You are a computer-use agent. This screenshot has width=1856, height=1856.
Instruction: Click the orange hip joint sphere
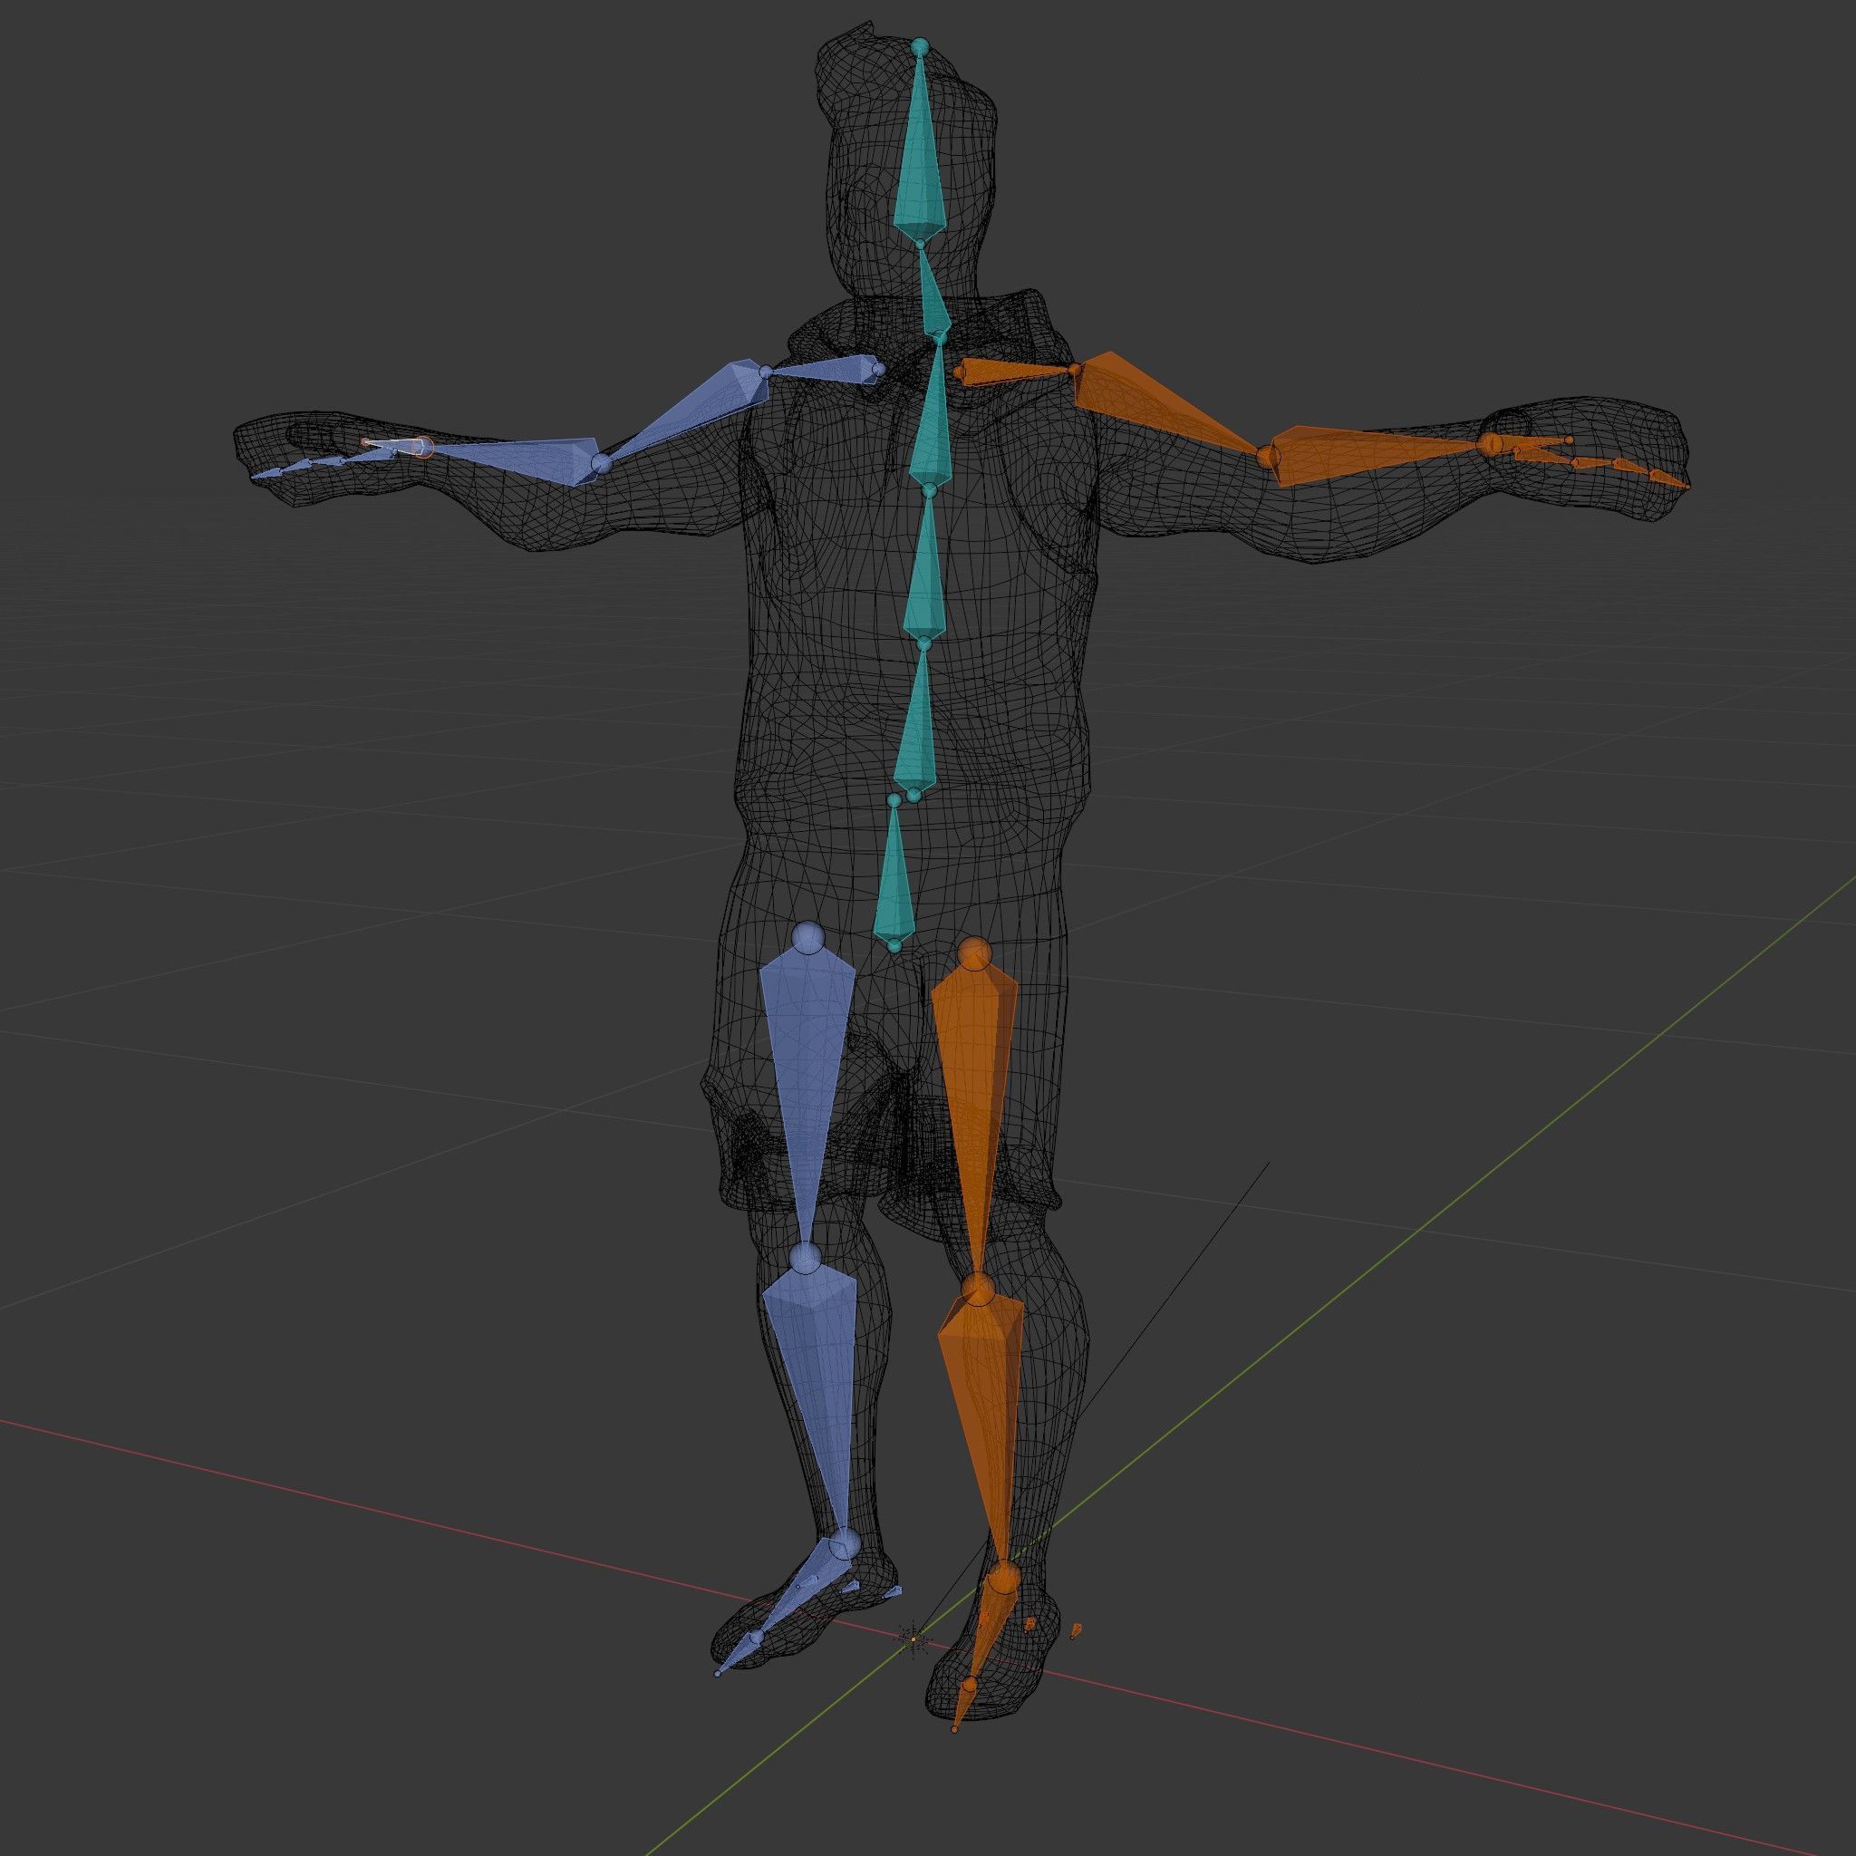(974, 953)
